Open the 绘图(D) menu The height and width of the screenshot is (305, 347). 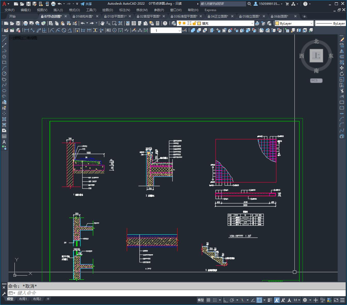click(x=108, y=10)
